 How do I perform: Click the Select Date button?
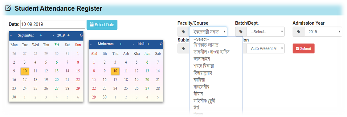(x=102, y=25)
